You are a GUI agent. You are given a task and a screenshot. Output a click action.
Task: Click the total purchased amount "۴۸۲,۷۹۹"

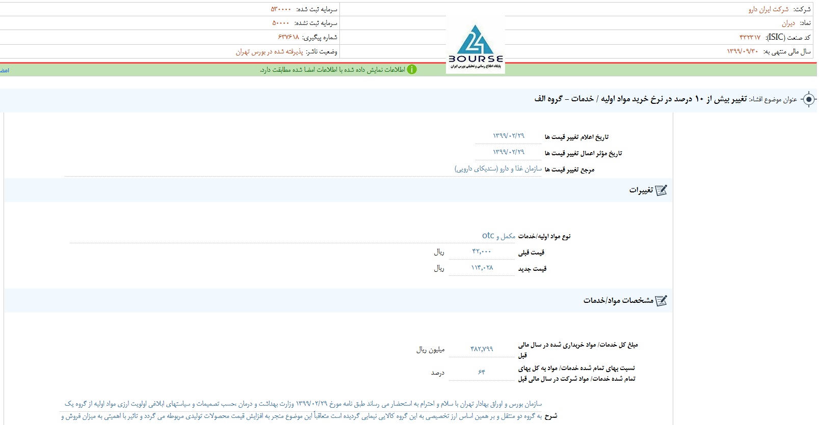point(482,349)
